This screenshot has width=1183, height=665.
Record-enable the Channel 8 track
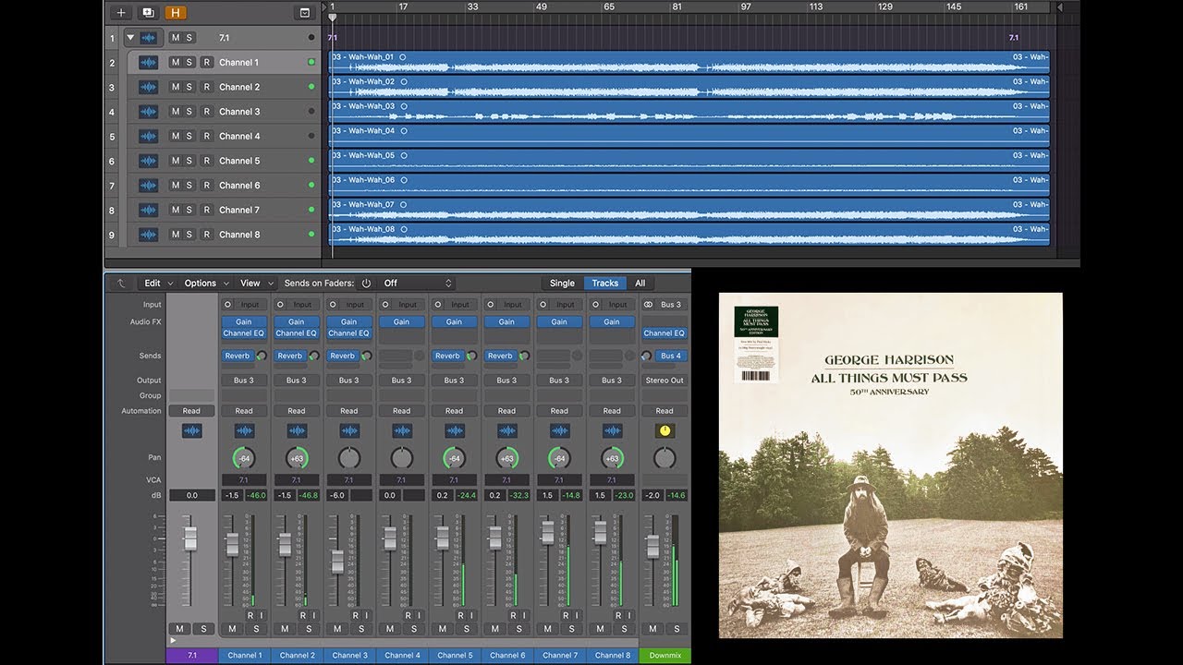point(207,235)
